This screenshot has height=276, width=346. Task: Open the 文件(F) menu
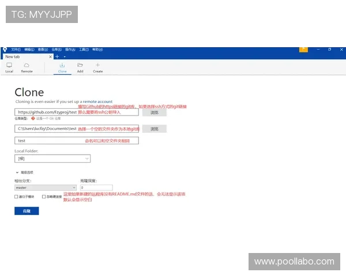(x=16, y=49)
